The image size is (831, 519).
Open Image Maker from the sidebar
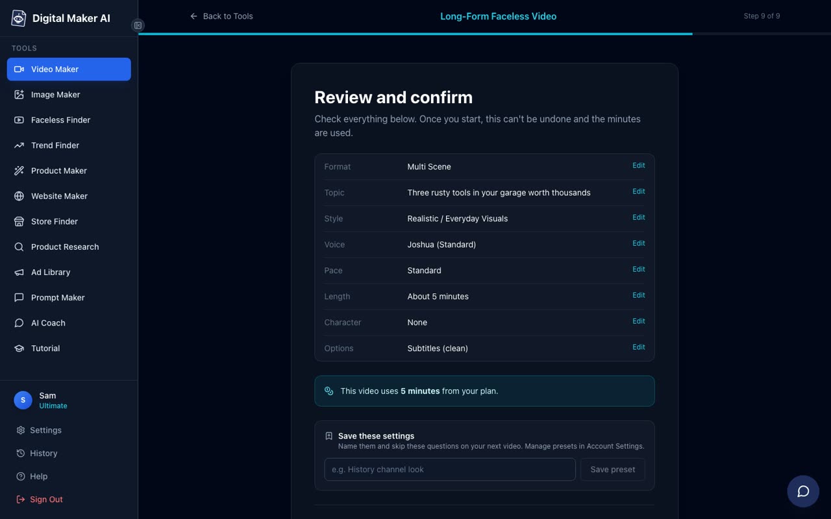[x=69, y=95]
